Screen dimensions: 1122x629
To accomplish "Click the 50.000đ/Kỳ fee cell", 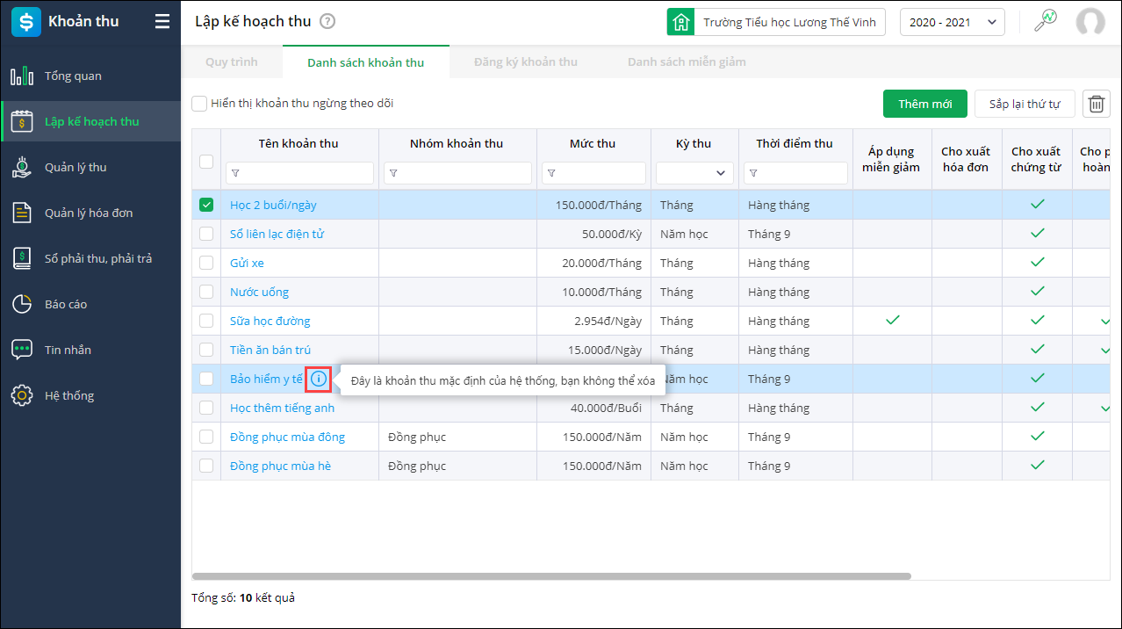I will (593, 234).
